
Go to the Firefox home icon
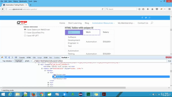152,9
